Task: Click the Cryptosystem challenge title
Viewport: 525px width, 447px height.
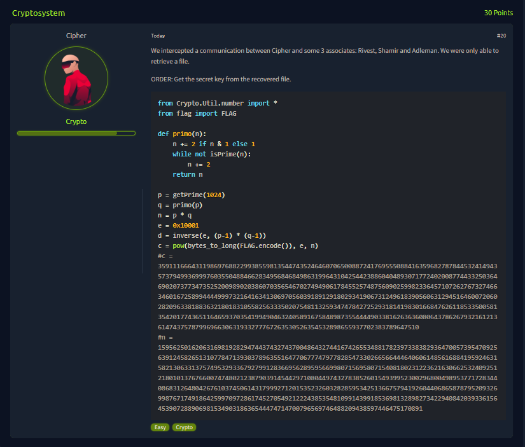Action: click(x=38, y=13)
